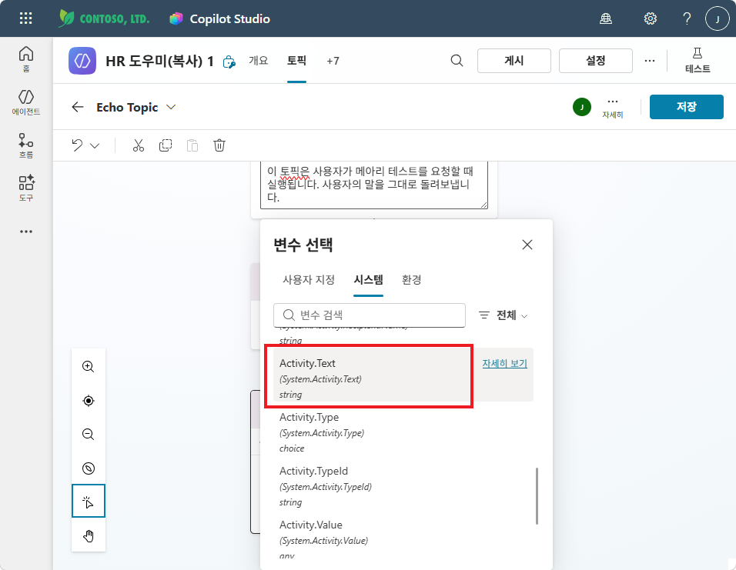
Task: Open search magnifier in agent header
Action: click(x=457, y=61)
